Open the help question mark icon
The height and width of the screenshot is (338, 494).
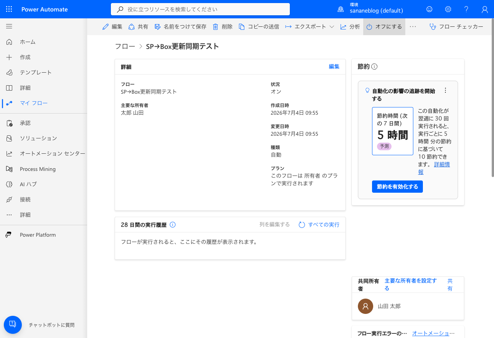pos(466,9)
